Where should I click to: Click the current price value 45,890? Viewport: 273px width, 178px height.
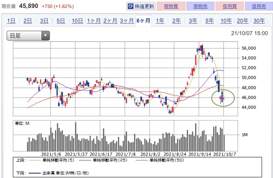point(28,6)
